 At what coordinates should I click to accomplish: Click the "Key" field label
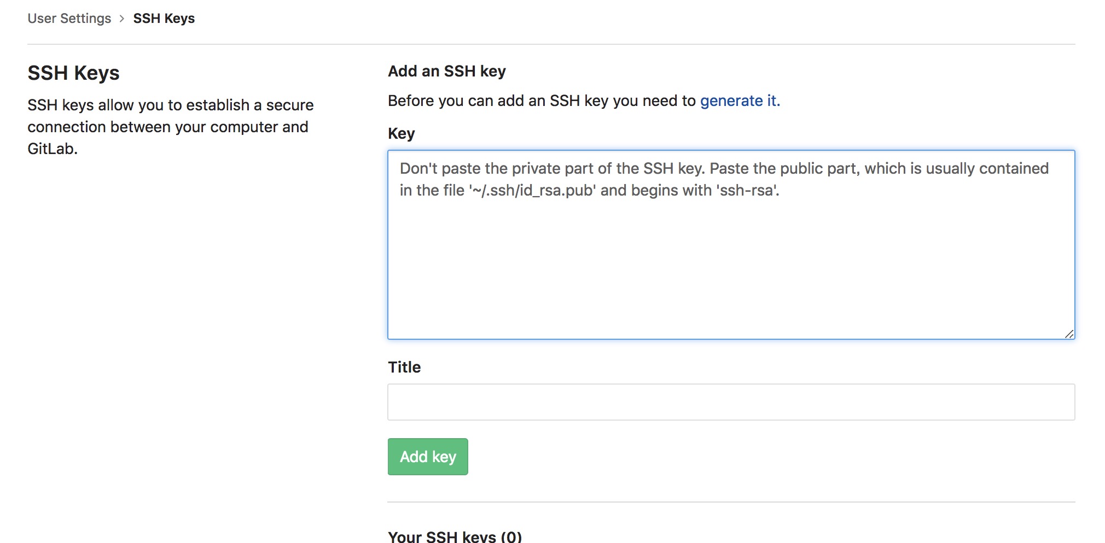click(x=401, y=134)
